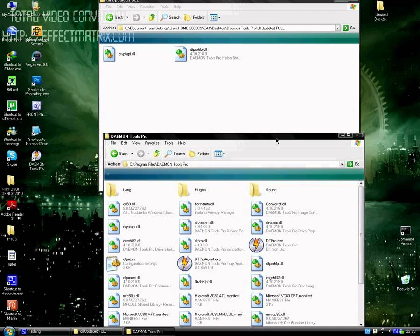Image resolution: width=420 pixels, height=336 pixels.
Task: Select dtpro.dll control library file
Action: pyautogui.click(x=212, y=245)
